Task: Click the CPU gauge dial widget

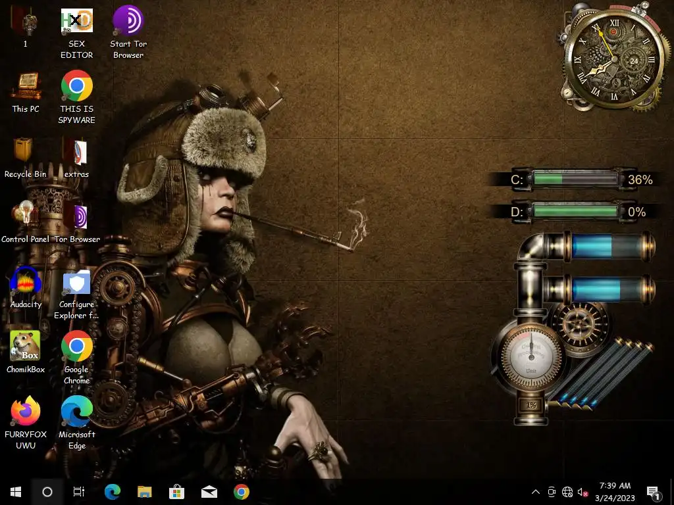Action: point(531,356)
